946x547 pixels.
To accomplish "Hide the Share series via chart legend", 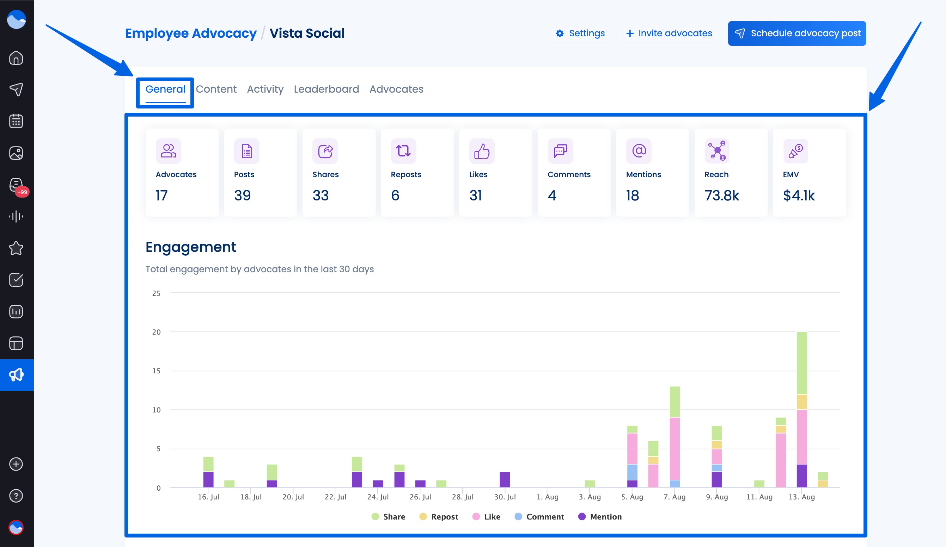I will 389,516.
